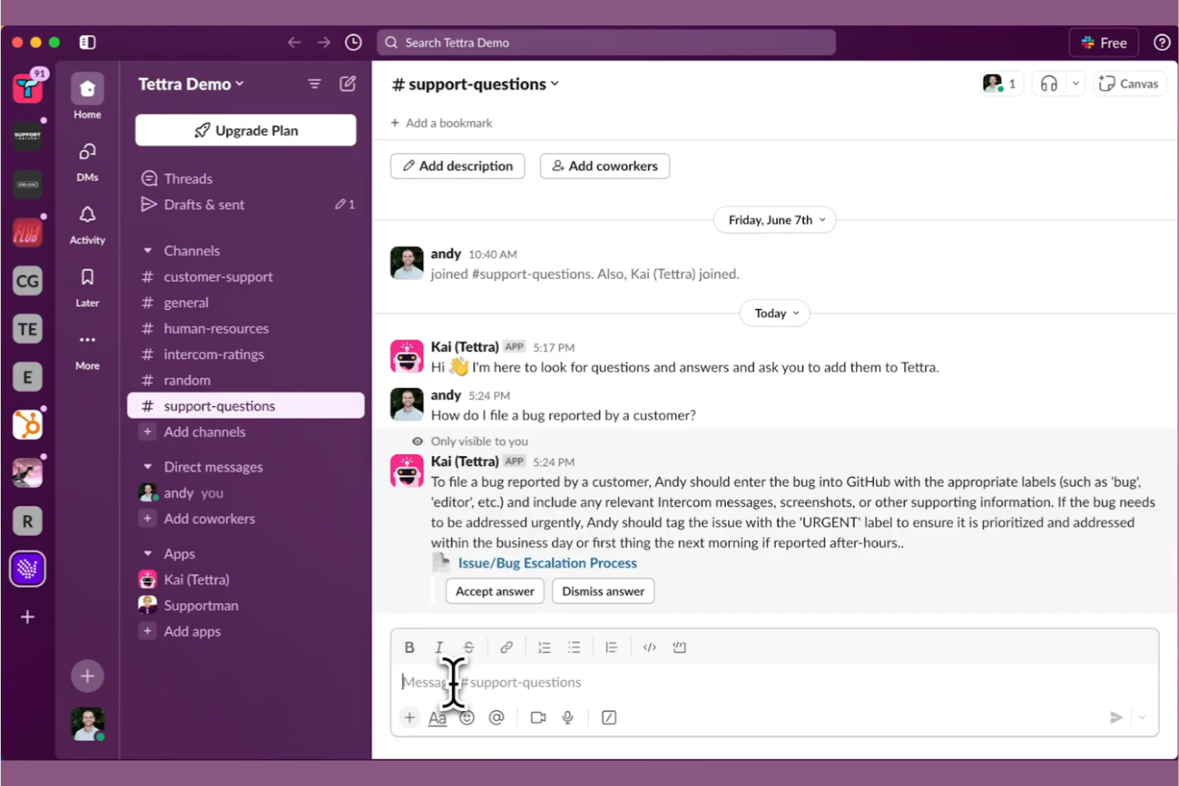Open the emoji picker
This screenshot has height=786, width=1179.
[x=467, y=717]
